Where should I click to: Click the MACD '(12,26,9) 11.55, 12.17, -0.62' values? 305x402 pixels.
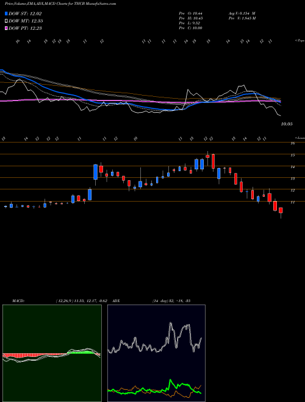pyautogui.click(x=83, y=301)
